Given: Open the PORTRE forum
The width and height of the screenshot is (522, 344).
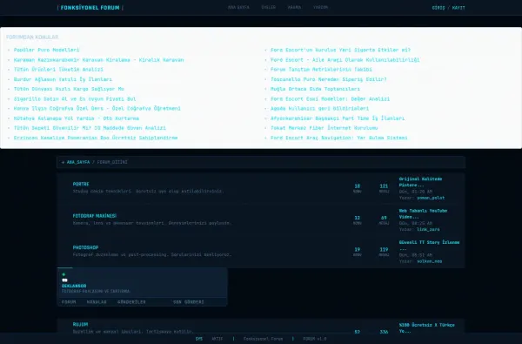Looking at the screenshot, I should point(81,184).
